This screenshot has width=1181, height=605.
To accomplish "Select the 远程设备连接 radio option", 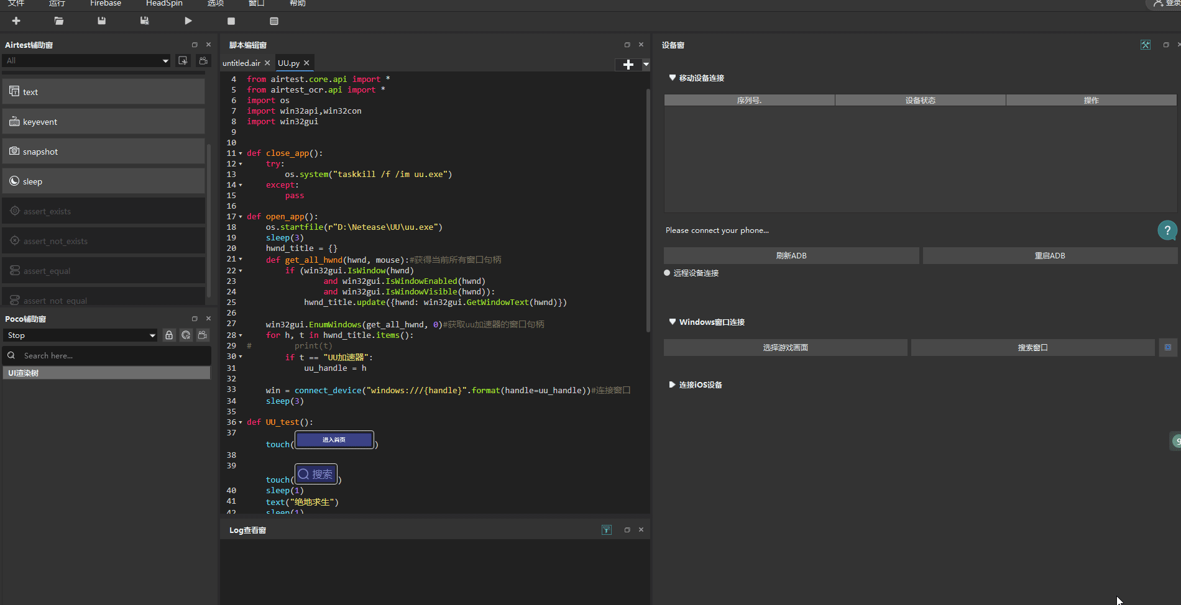I will (x=667, y=273).
